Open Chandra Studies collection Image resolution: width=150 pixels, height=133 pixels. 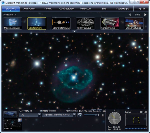pyautogui.click(x=134, y=23)
